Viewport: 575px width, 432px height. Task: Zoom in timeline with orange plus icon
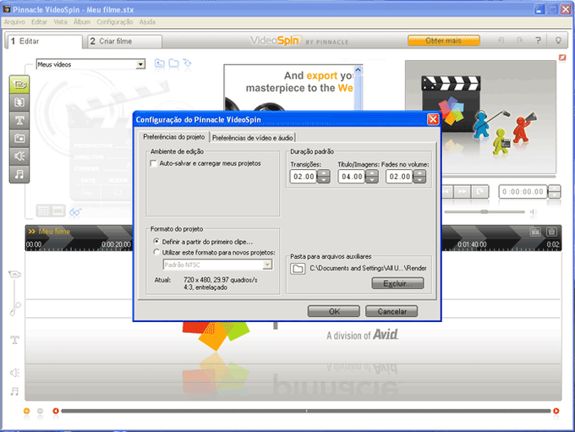[26, 411]
